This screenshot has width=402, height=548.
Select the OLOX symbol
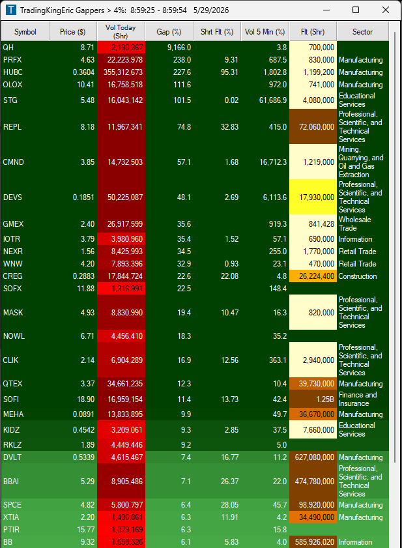coord(12,85)
